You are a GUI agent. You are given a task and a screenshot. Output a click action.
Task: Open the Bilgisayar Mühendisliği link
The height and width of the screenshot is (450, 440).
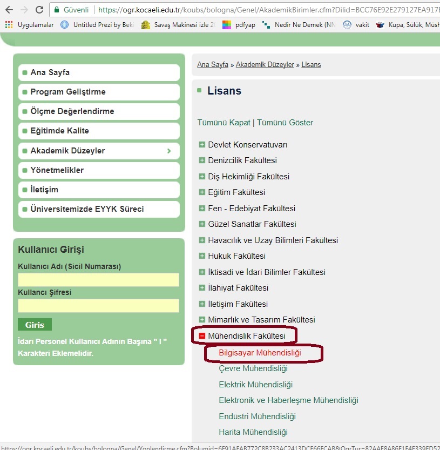260,353
